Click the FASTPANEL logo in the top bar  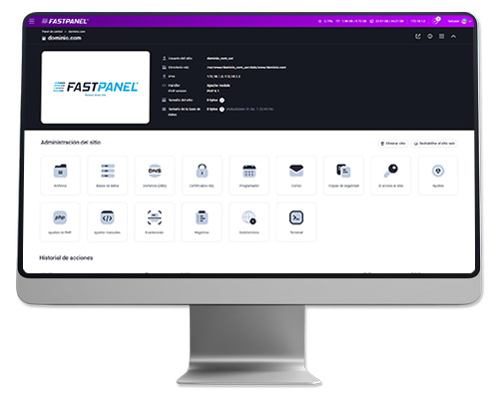65,21
